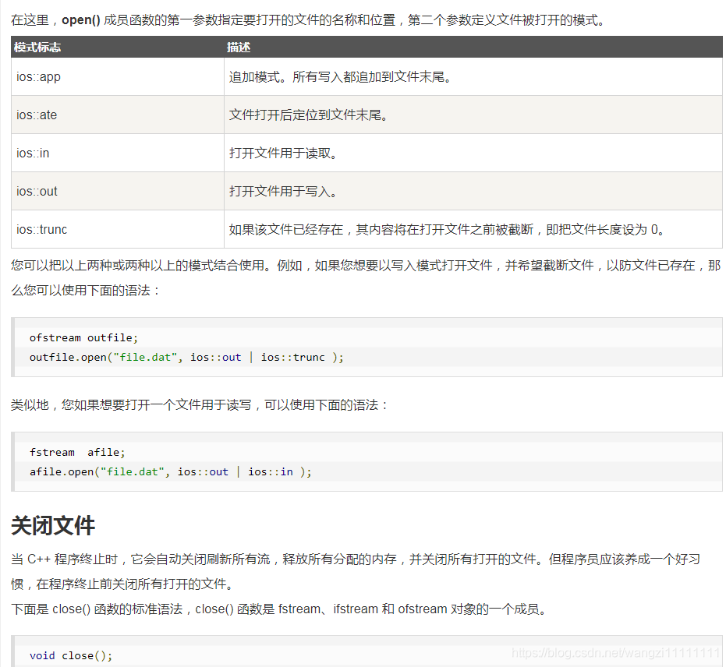Click description 追加模式。所有写入都追加到文件末尾。
The height and width of the screenshot is (667, 726).
click(x=340, y=77)
